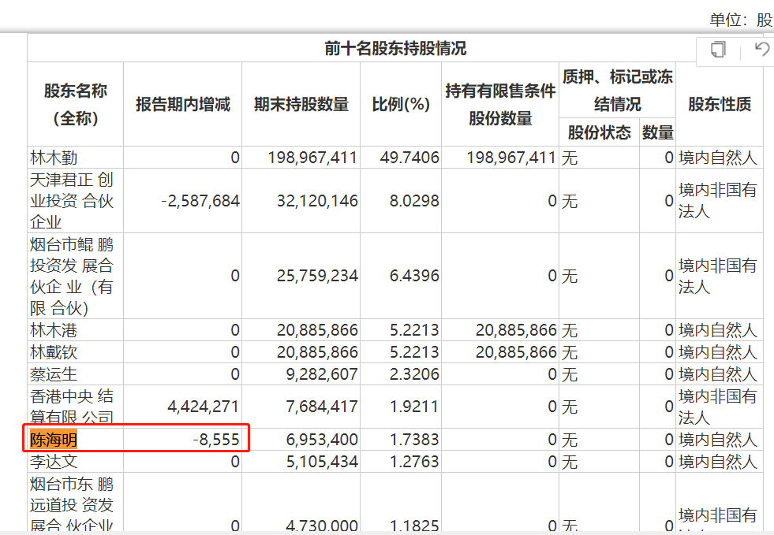Click the 4,424,271 increase value

[203, 407]
